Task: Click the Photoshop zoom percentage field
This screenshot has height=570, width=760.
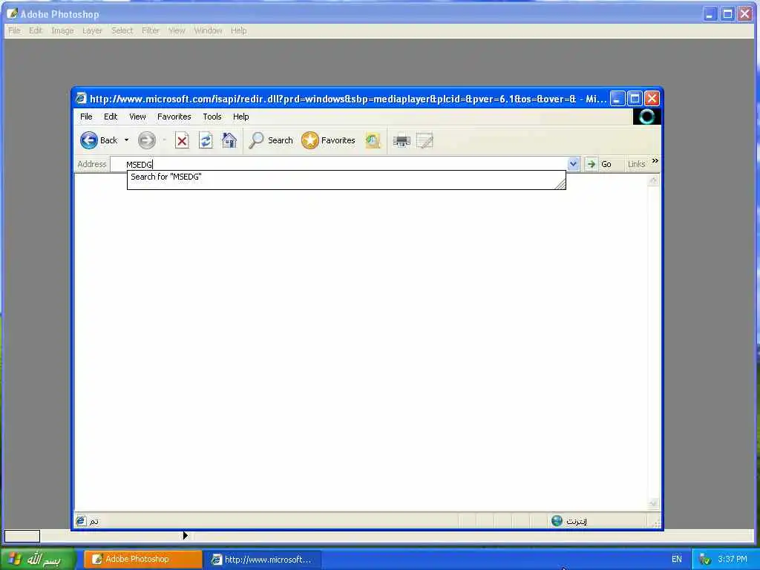Action: [x=22, y=536]
